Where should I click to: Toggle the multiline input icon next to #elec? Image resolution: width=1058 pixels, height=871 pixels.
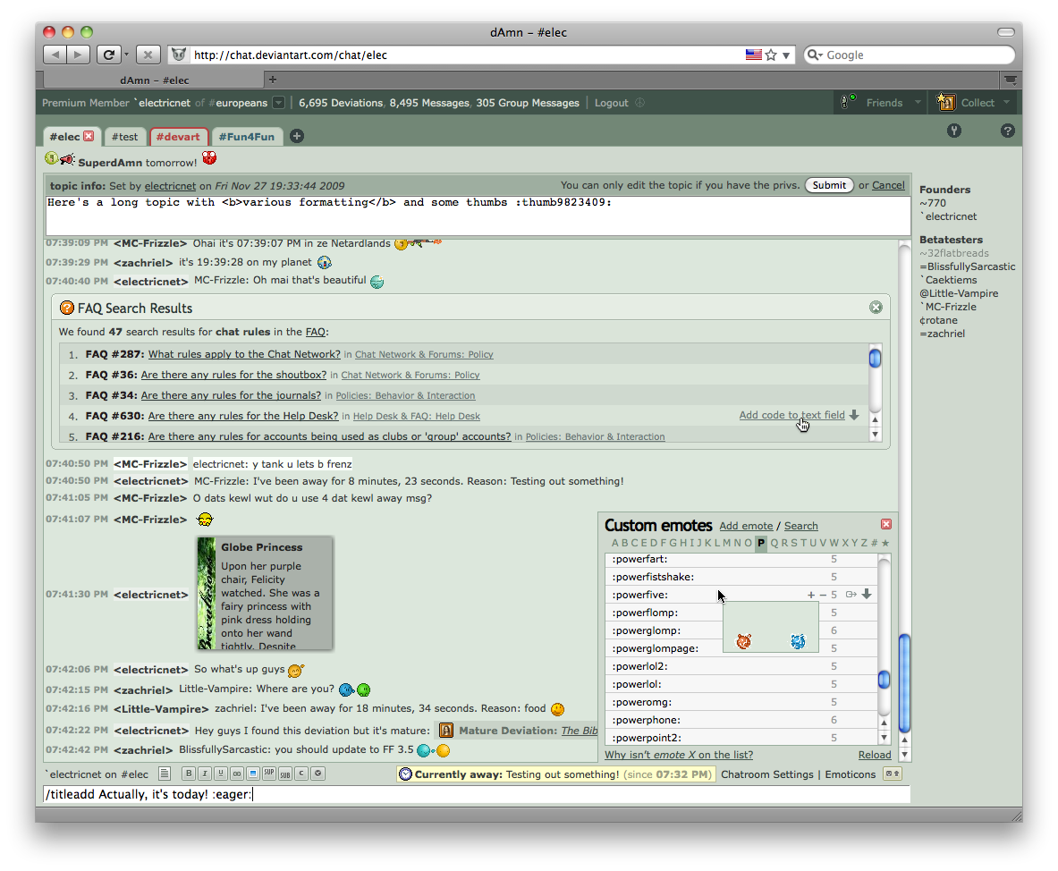coord(165,774)
